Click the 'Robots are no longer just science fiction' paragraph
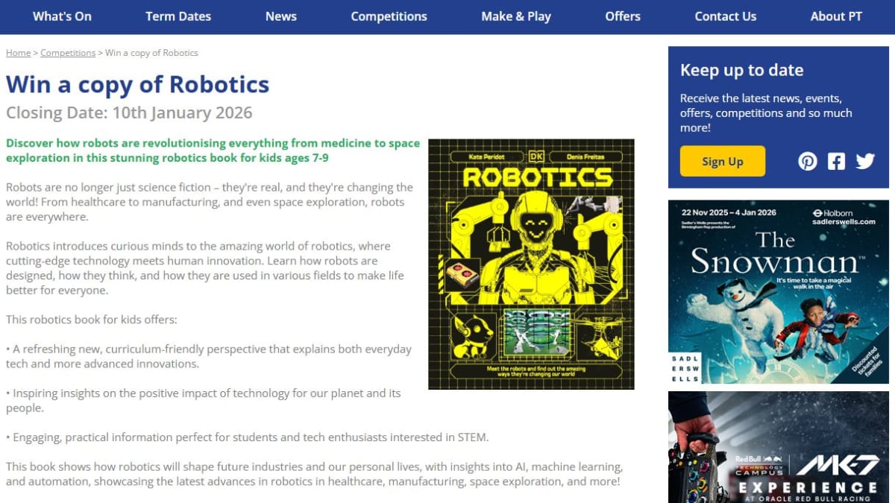This screenshot has height=503, width=895. (210, 202)
